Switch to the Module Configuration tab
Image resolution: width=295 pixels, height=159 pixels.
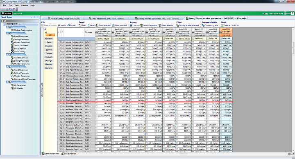(x=64, y=18)
